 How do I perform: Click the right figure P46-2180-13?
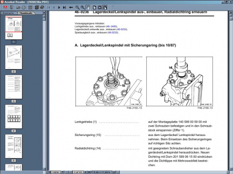179,82
